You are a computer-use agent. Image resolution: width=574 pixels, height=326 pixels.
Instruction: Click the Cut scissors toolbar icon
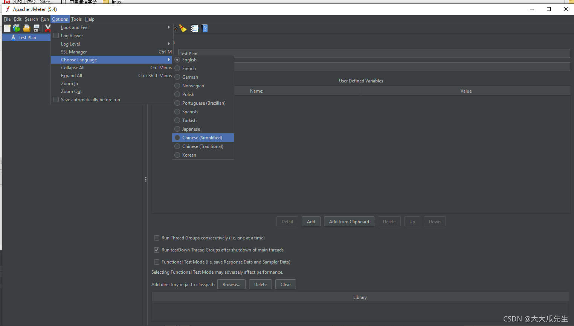pos(47,28)
